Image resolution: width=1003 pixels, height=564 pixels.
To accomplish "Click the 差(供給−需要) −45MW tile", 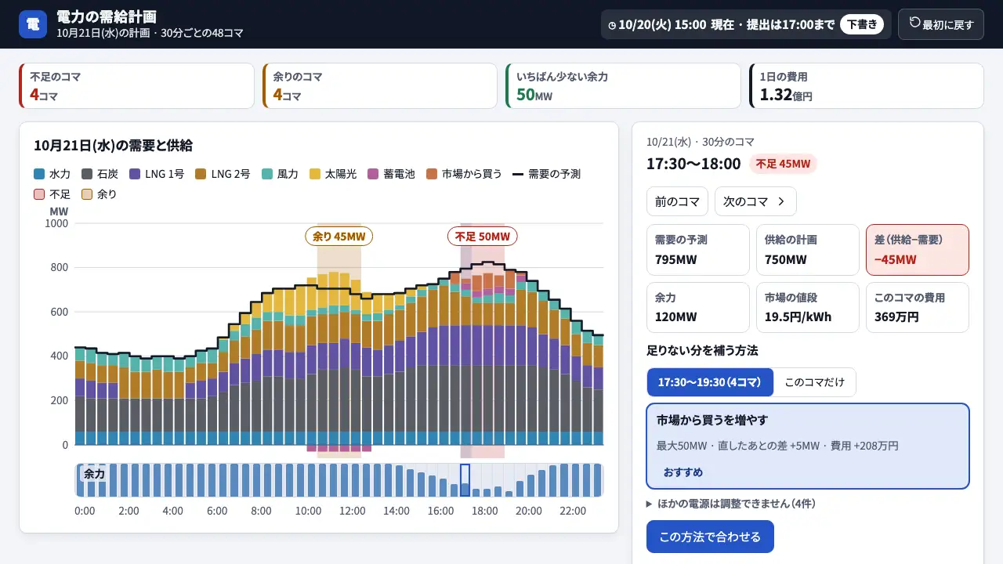I will pos(918,250).
